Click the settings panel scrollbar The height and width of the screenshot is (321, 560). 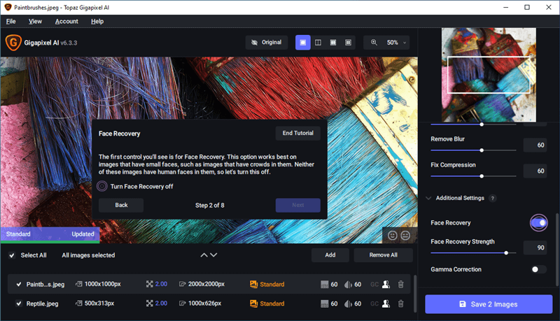pos(556,250)
